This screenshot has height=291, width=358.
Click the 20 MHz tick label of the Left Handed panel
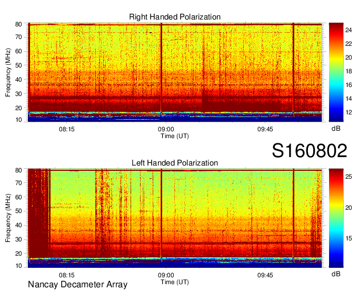coord(18,254)
